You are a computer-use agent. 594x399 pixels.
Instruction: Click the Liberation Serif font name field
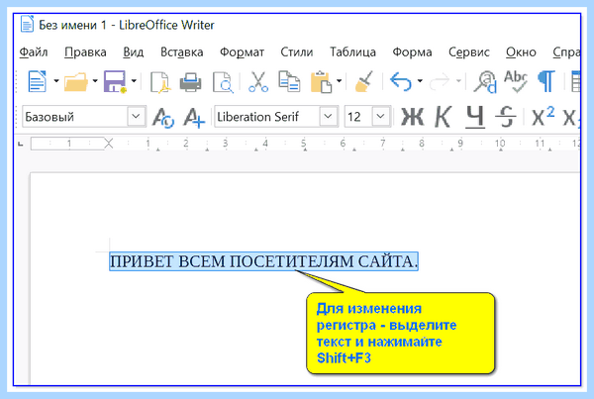tap(267, 117)
